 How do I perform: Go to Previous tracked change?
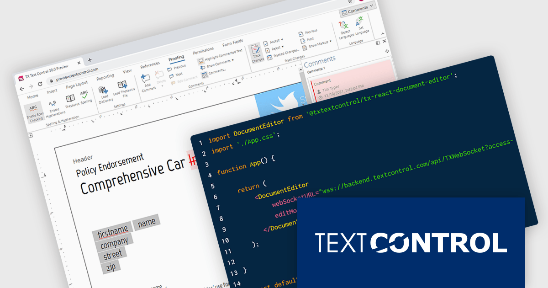coord(307,32)
